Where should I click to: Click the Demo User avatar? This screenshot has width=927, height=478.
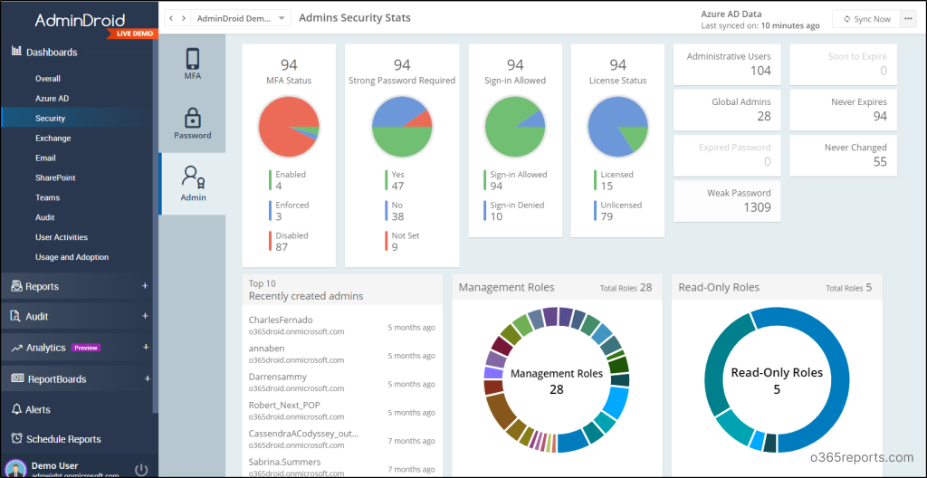(x=14, y=469)
